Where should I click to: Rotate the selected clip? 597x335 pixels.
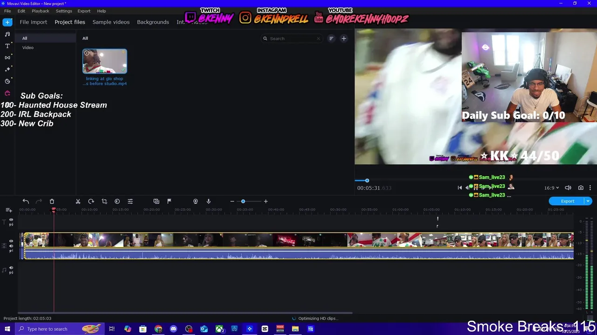(x=91, y=201)
